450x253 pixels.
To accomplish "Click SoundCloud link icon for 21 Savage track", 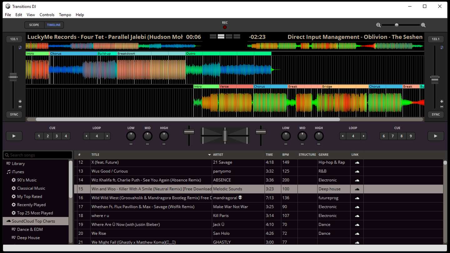I will point(357,162).
